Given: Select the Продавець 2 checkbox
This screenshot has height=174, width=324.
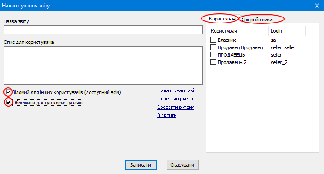Looking at the screenshot, I should (213, 62).
